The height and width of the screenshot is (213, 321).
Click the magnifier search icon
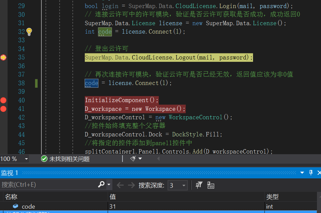point(101,184)
